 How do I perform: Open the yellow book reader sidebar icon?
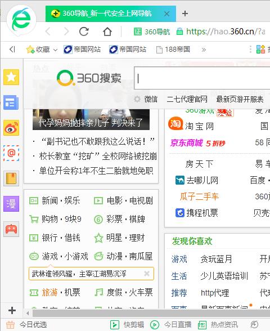(x=11, y=178)
